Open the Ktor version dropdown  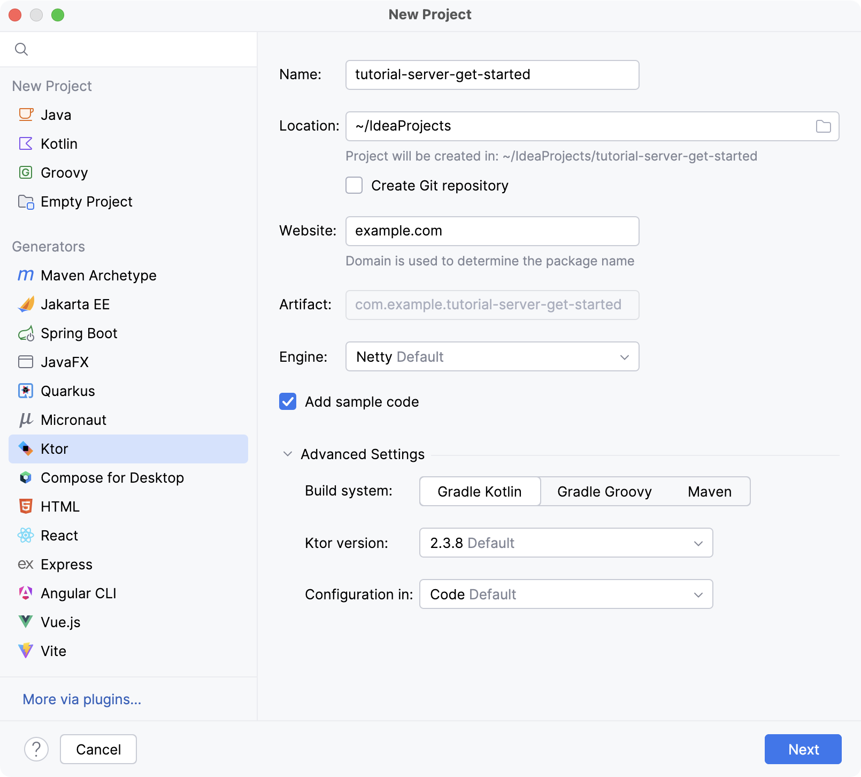coord(565,543)
